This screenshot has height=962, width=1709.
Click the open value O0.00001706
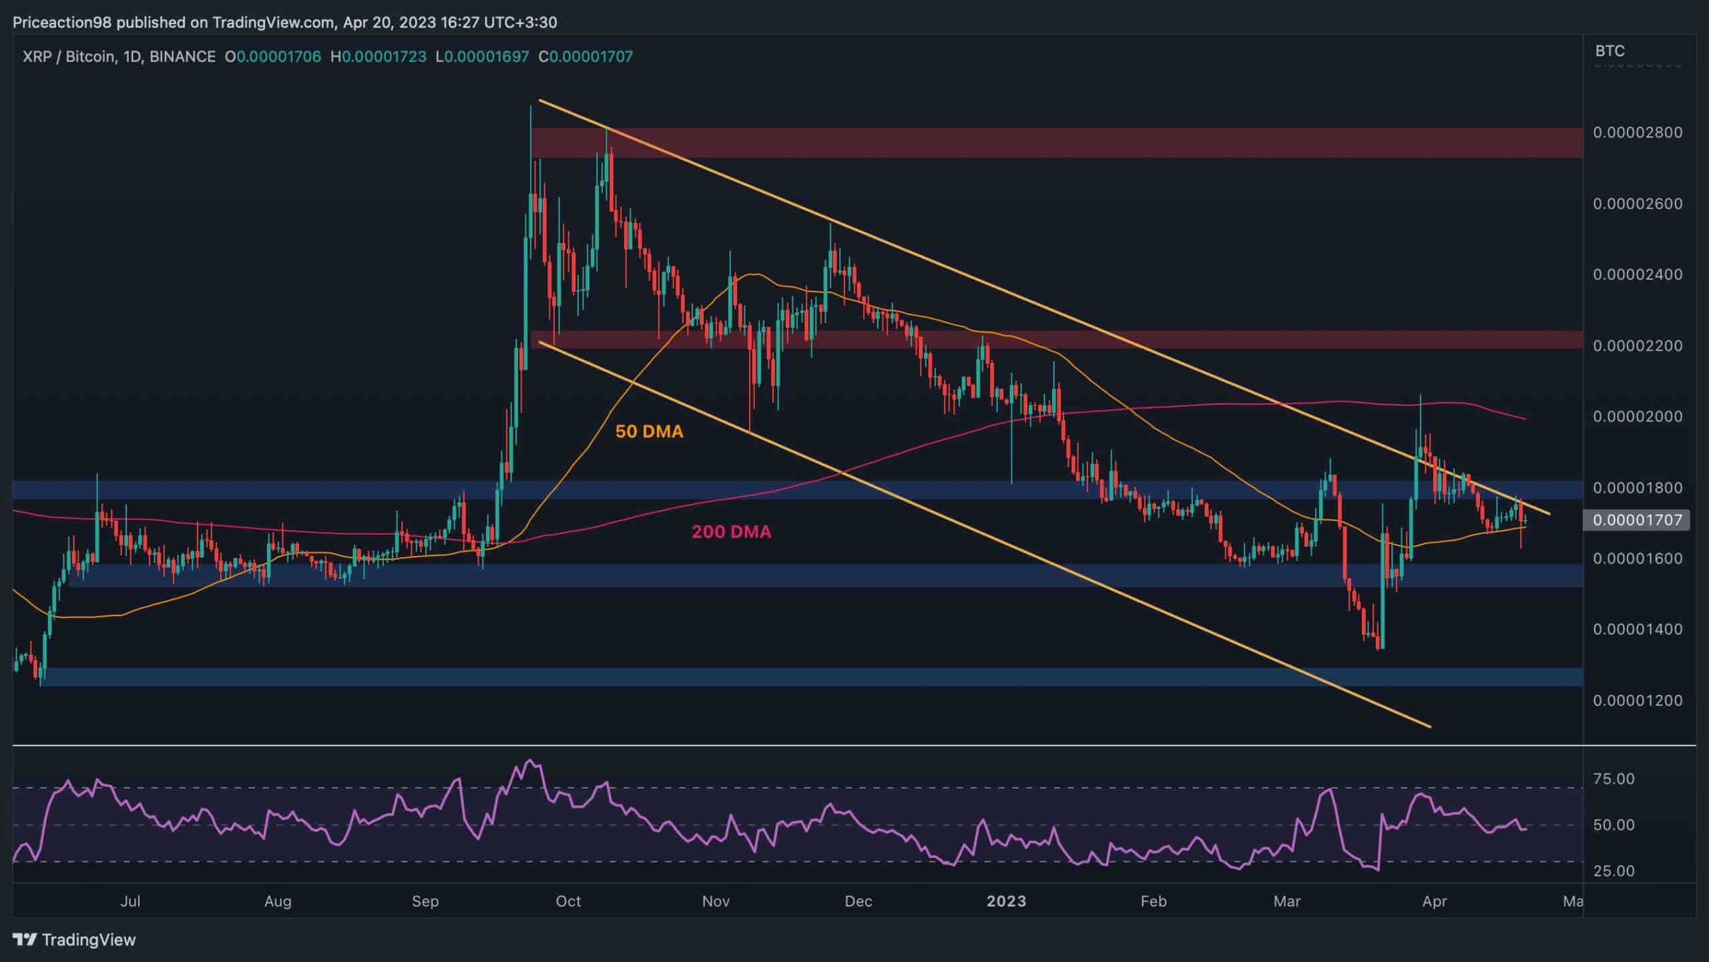coord(273,57)
